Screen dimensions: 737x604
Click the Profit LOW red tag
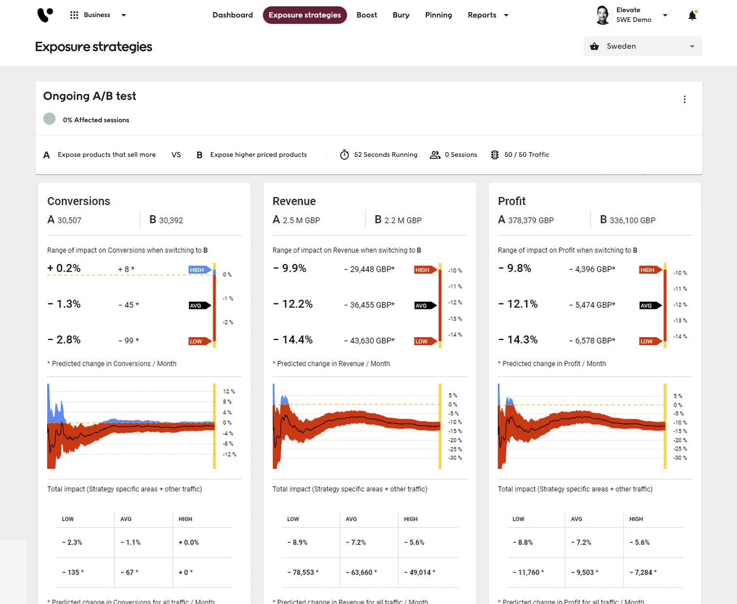click(651, 341)
